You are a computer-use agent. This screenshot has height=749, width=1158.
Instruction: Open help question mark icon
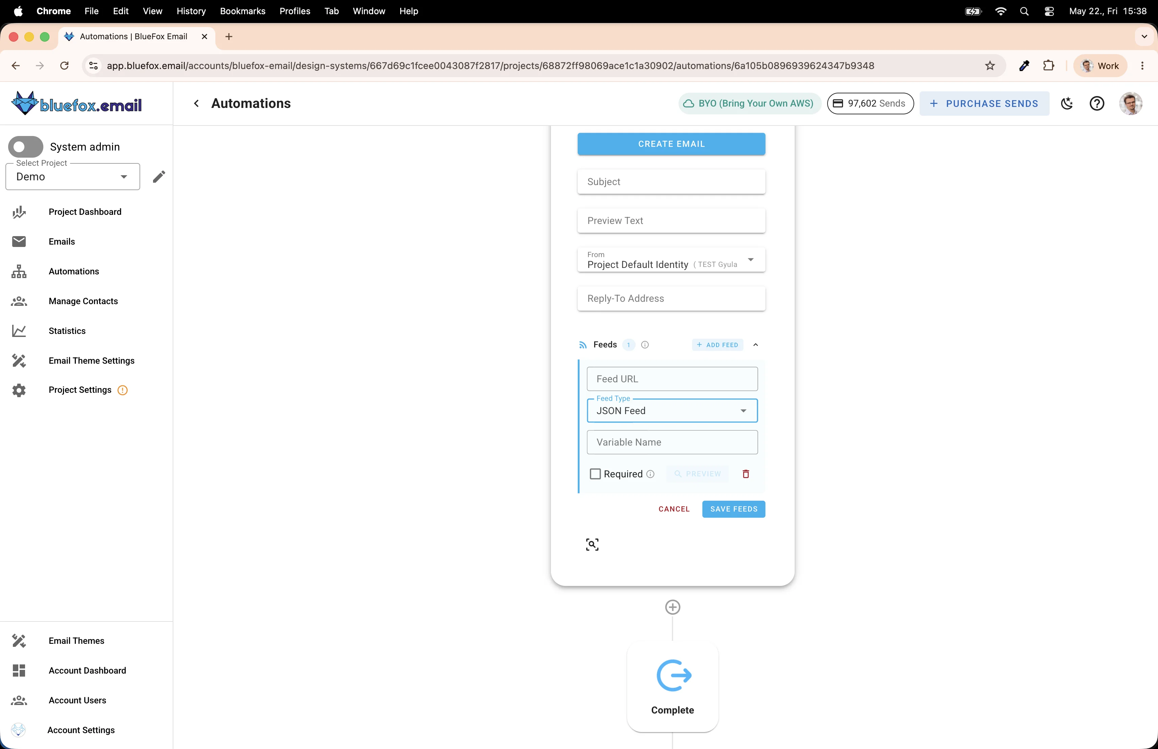[x=1097, y=104]
